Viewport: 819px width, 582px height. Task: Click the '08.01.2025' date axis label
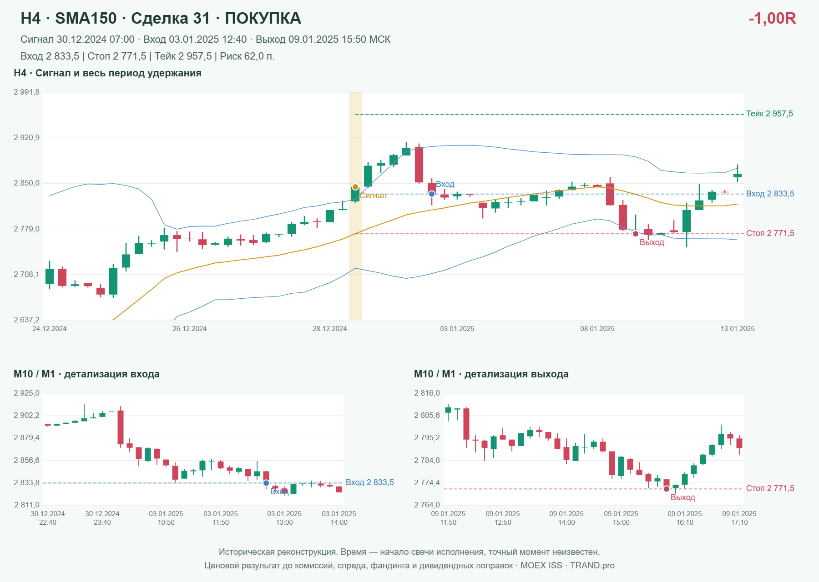tap(597, 329)
